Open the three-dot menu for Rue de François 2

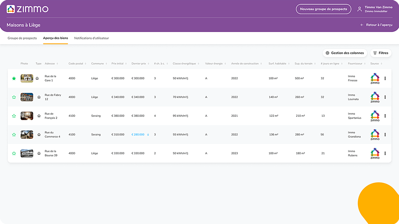click(x=385, y=116)
